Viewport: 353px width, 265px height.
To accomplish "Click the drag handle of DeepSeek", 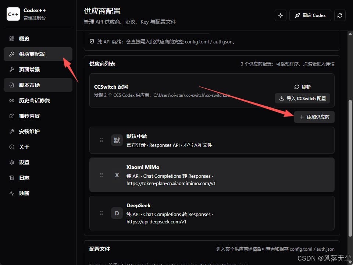I will pyautogui.click(x=101, y=213).
